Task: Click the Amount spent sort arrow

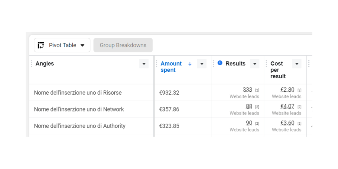Action: pyautogui.click(x=190, y=64)
